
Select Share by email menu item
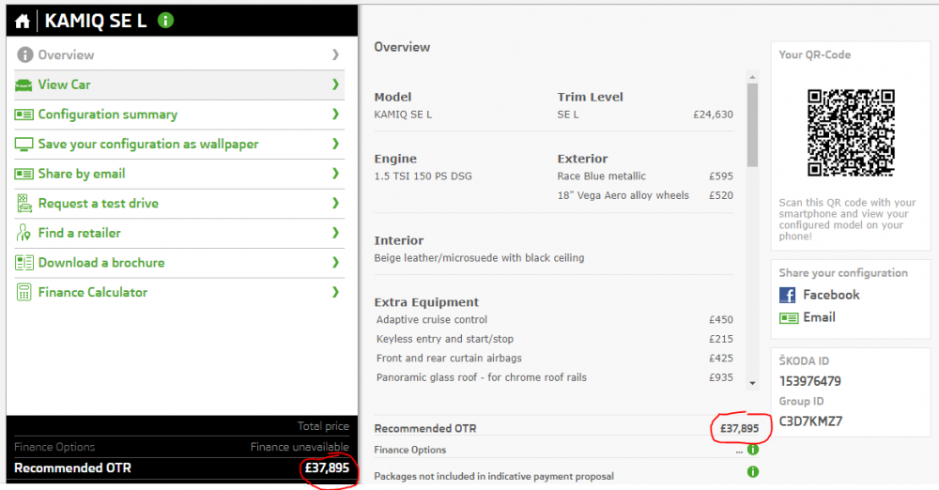[179, 174]
